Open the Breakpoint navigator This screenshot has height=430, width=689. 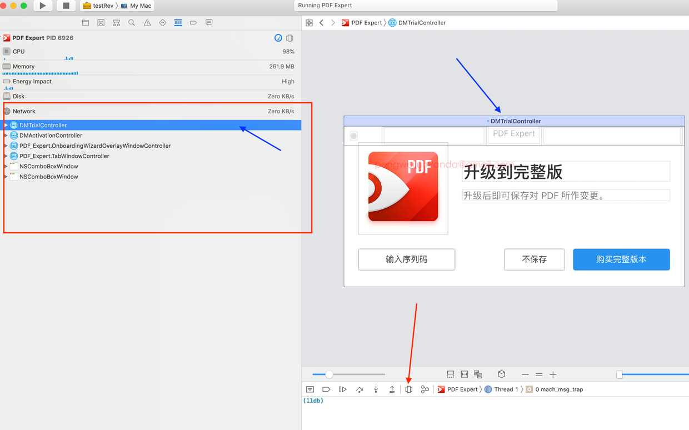[x=193, y=23]
